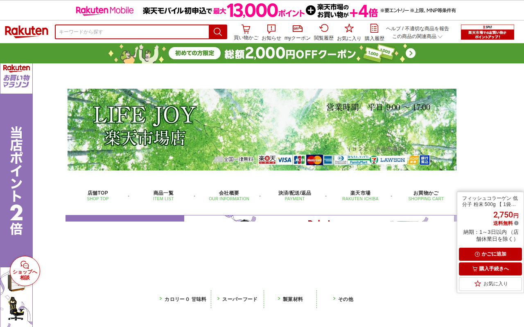Click the arrow on the 2,000円OFF coupon banner
Screen dimensions: 524x327
click(x=411, y=54)
